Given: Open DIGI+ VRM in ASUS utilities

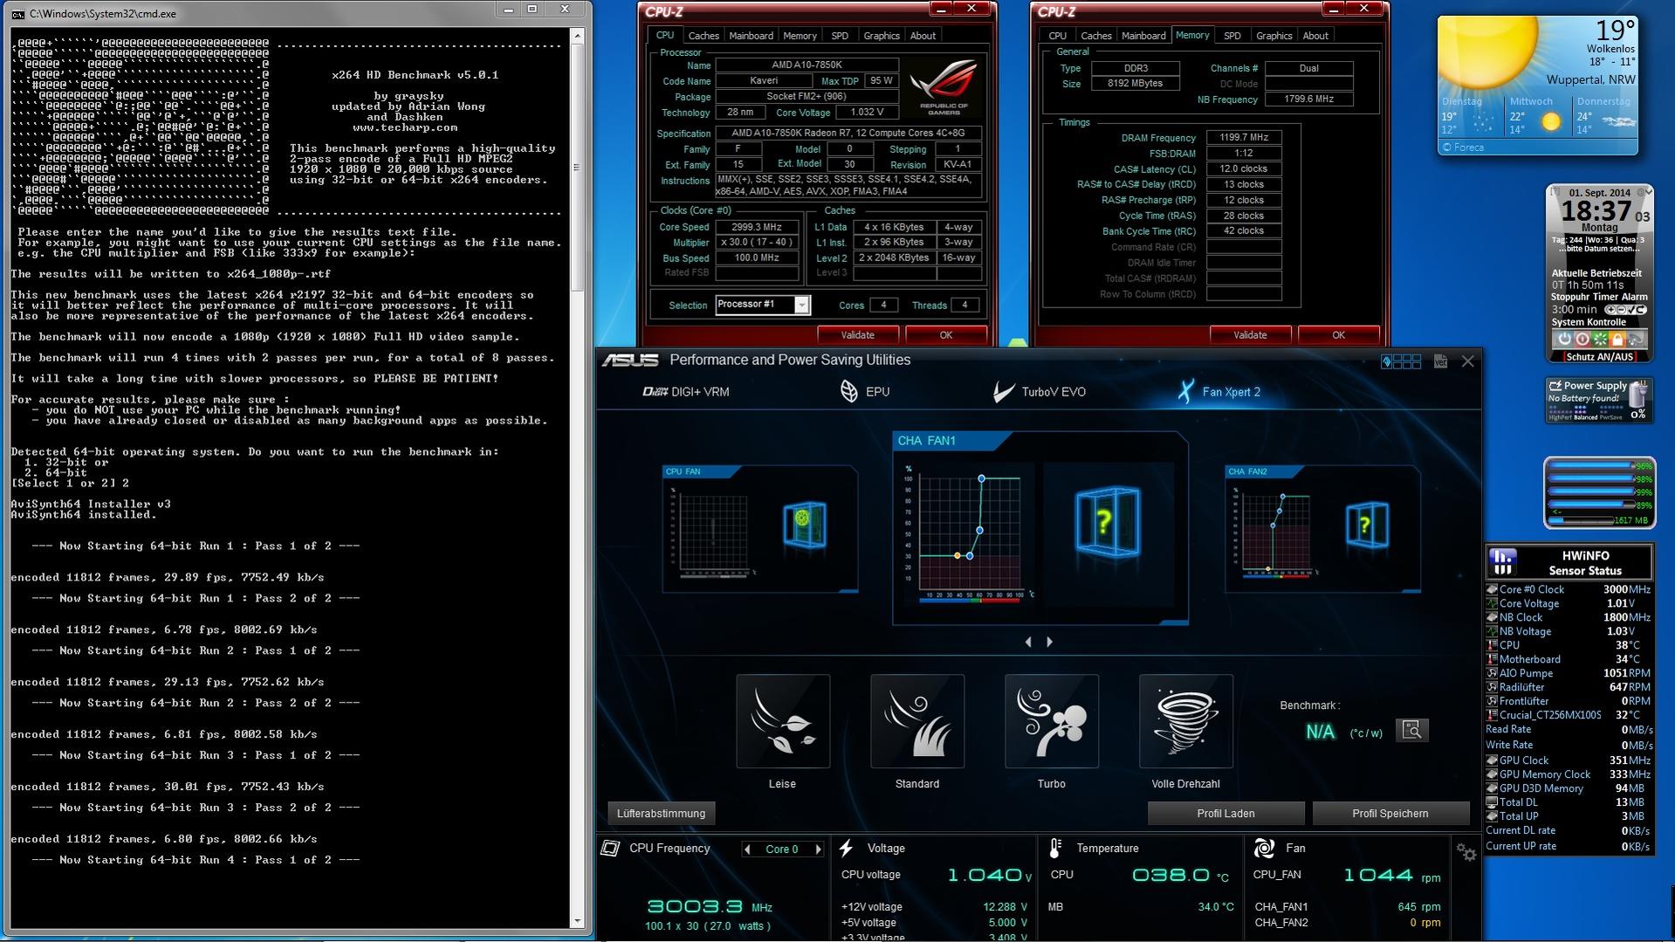Looking at the screenshot, I should tap(685, 392).
